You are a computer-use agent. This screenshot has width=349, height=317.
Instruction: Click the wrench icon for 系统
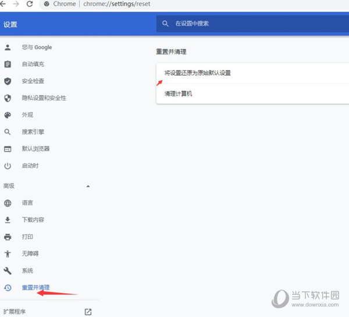8,270
